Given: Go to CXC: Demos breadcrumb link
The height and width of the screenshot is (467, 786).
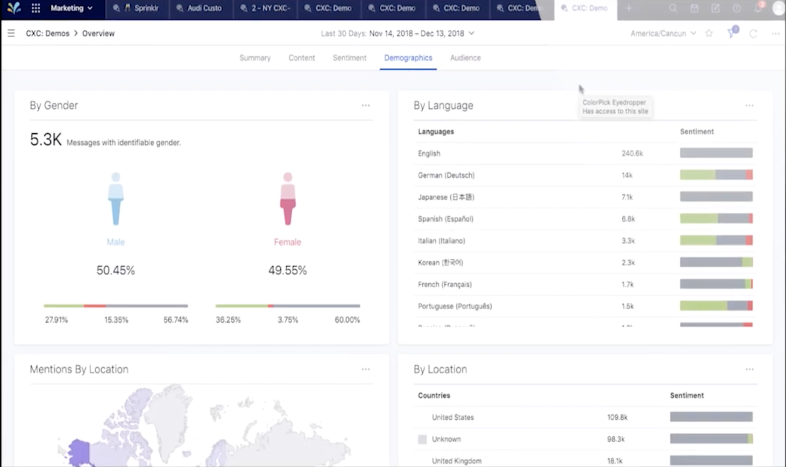Looking at the screenshot, I should point(47,33).
